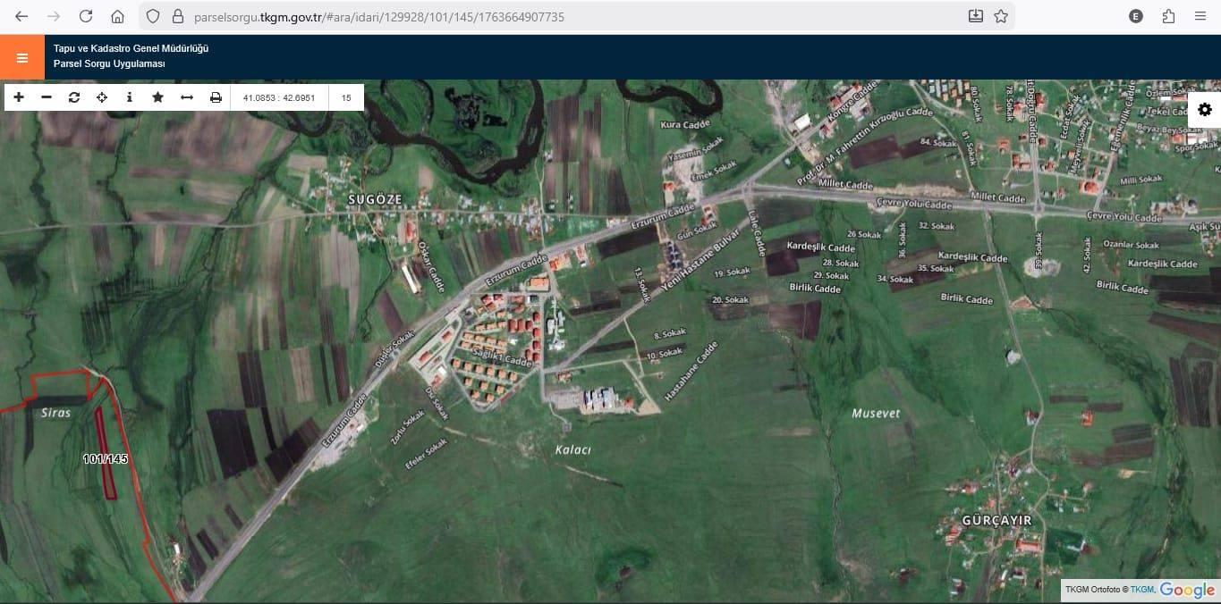
Task: Click the 20. Sokak street label
Action: (x=730, y=300)
